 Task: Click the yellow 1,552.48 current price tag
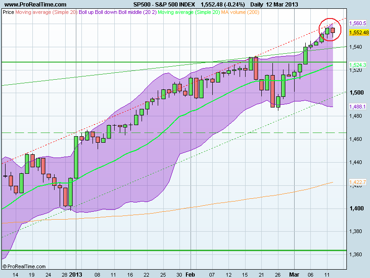pos(359,32)
